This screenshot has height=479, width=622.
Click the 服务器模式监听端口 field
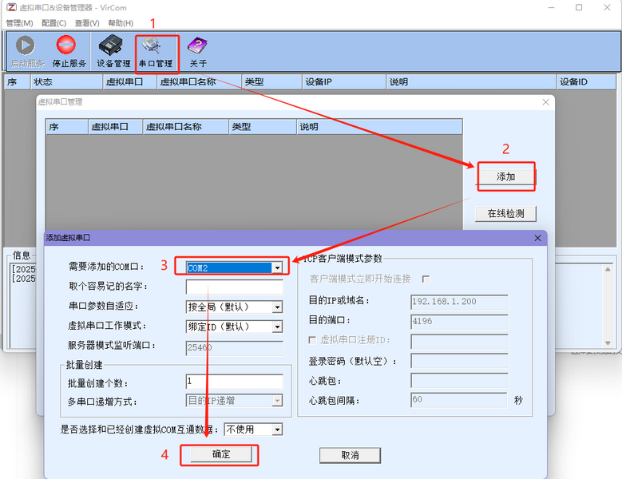click(x=235, y=348)
